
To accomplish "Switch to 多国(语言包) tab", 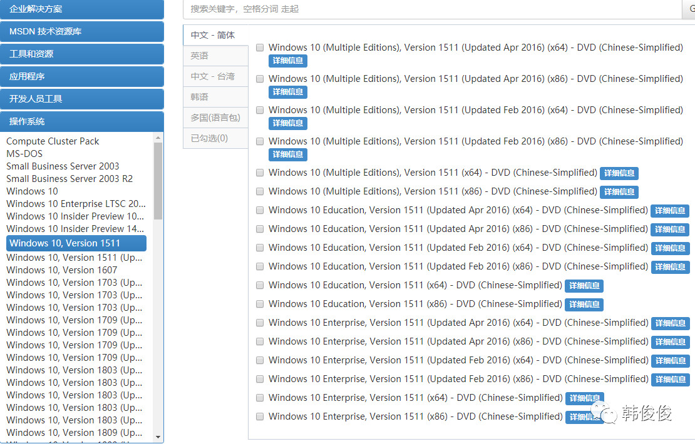I will 215,118.
